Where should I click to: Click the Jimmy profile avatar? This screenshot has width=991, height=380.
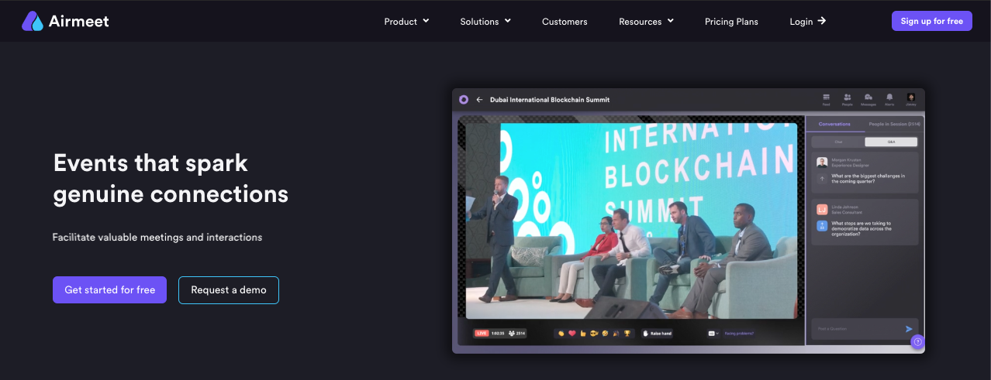(x=911, y=97)
